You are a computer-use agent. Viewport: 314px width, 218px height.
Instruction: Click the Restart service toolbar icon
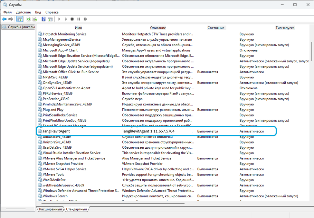[85, 19]
